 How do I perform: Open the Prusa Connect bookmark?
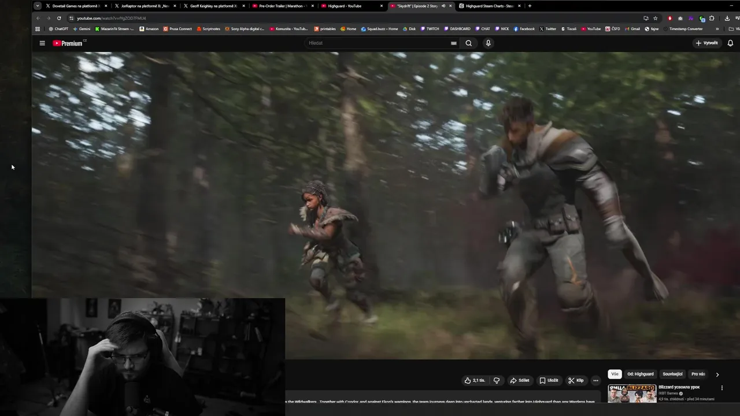coord(177,29)
